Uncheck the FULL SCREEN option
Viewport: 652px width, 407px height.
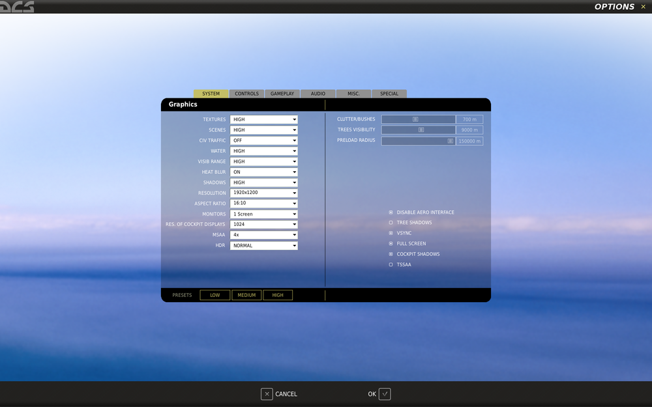pos(391,243)
